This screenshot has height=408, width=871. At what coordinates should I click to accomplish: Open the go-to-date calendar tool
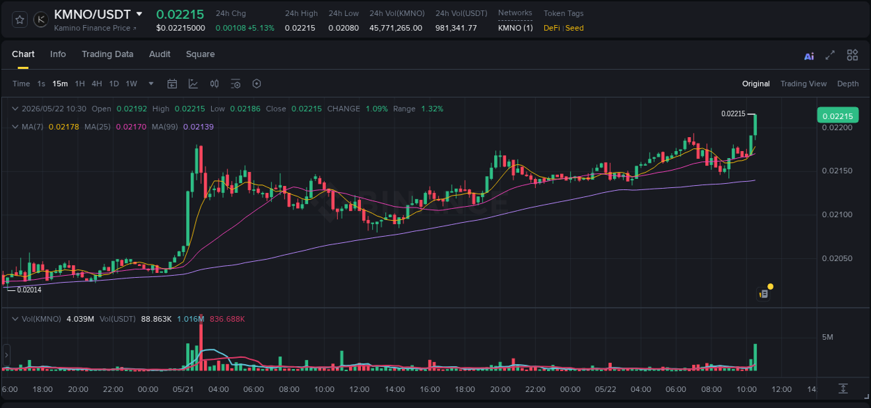(x=172, y=84)
